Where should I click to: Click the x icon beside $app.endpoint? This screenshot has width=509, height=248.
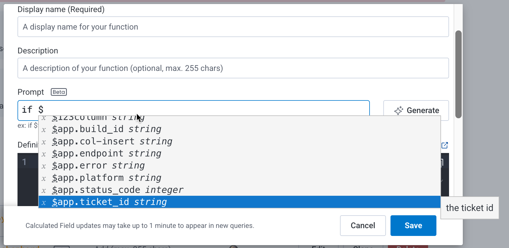pyautogui.click(x=44, y=154)
